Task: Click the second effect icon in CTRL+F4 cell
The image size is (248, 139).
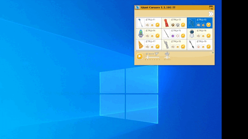Action: tap(152, 36)
